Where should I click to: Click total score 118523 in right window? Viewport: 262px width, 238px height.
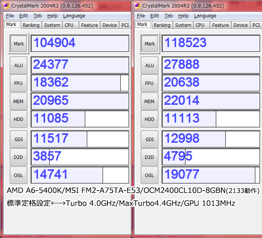tap(211, 43)
